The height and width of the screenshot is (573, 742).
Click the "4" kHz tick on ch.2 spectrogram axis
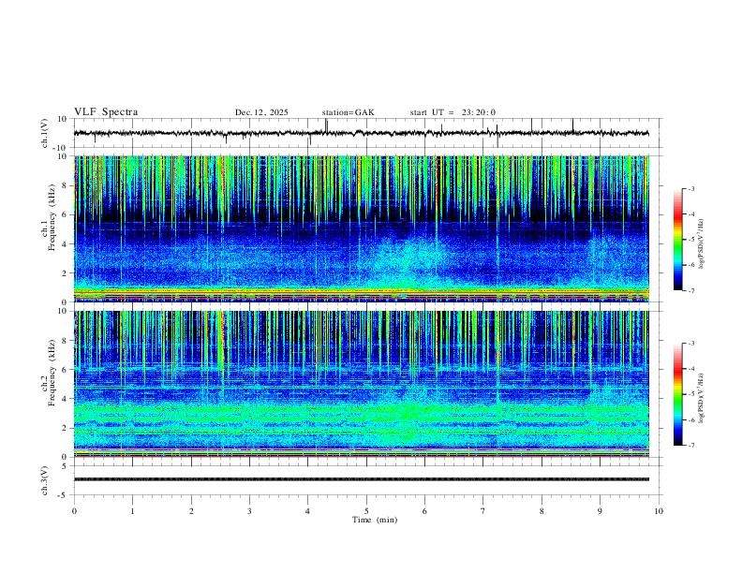[x=66, y=399]
